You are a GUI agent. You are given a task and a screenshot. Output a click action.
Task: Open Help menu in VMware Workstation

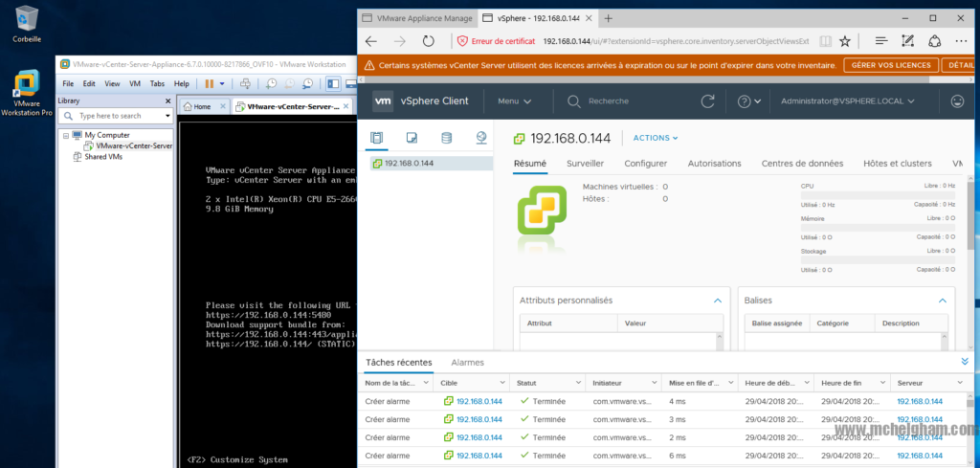click(x=181, y=83)
